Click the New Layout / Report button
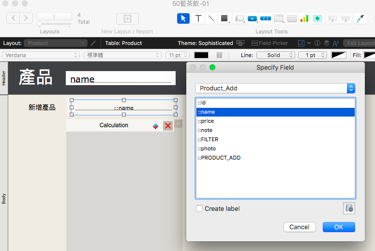This screenshot has width=375, height=251. (x=127, y=19)
